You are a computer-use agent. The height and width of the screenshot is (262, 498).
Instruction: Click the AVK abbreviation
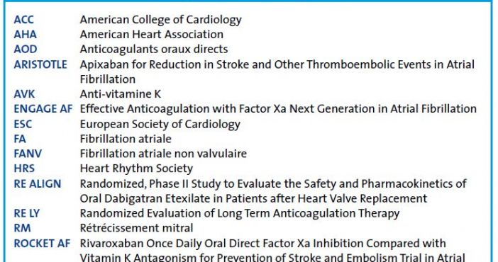coord(24,94)
